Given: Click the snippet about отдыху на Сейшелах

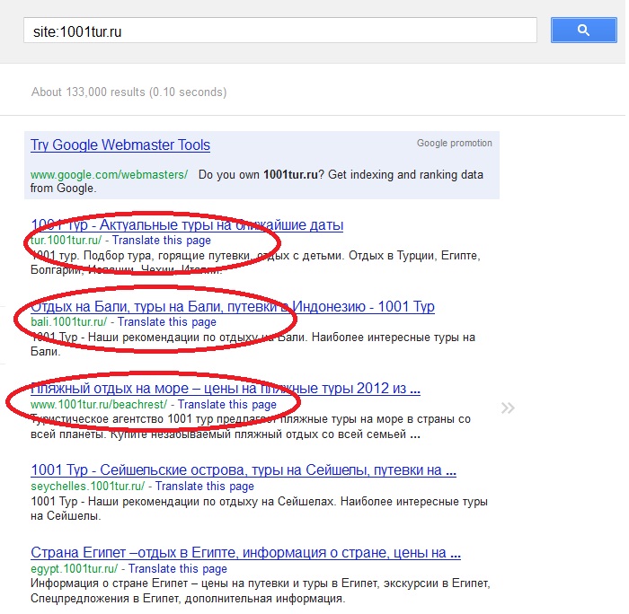Looking at the screenshot, I should (259, 509).
